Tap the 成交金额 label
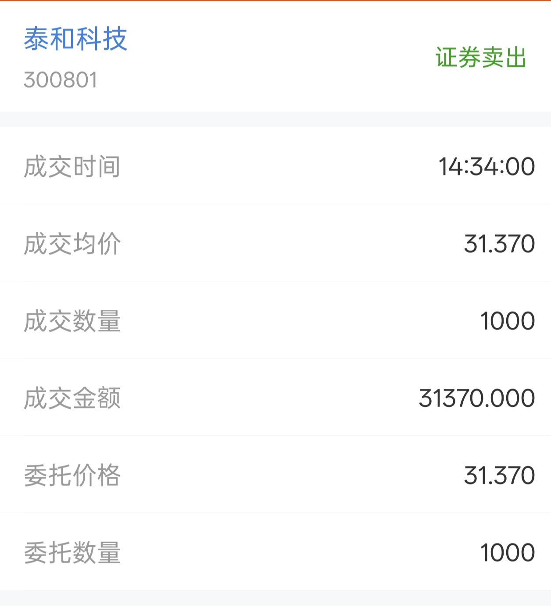This screenshot has width=551, height=609. point(72,398)
